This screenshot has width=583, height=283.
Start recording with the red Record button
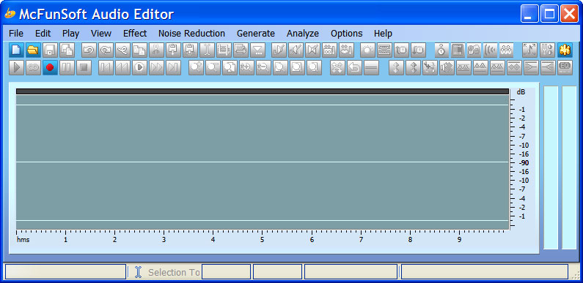coord(50,67)
